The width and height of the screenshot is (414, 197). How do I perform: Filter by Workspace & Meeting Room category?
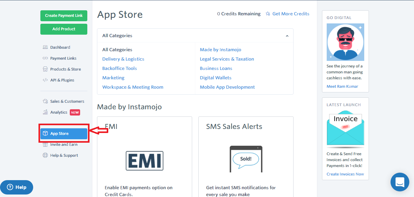point(133,87)
